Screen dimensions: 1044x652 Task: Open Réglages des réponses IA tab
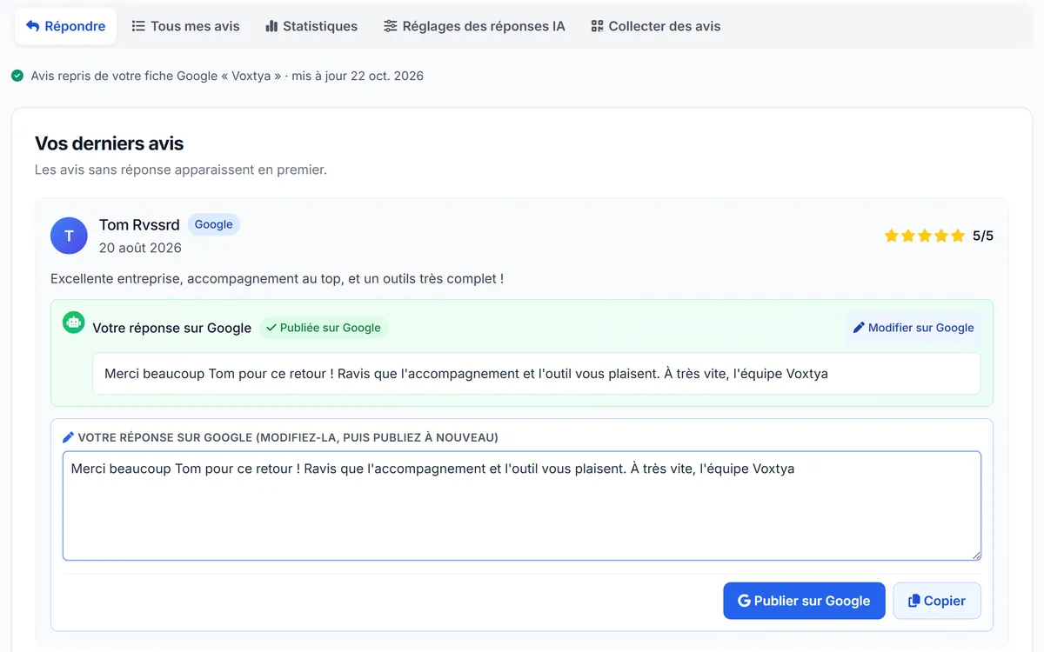click(x=474, y=26)
